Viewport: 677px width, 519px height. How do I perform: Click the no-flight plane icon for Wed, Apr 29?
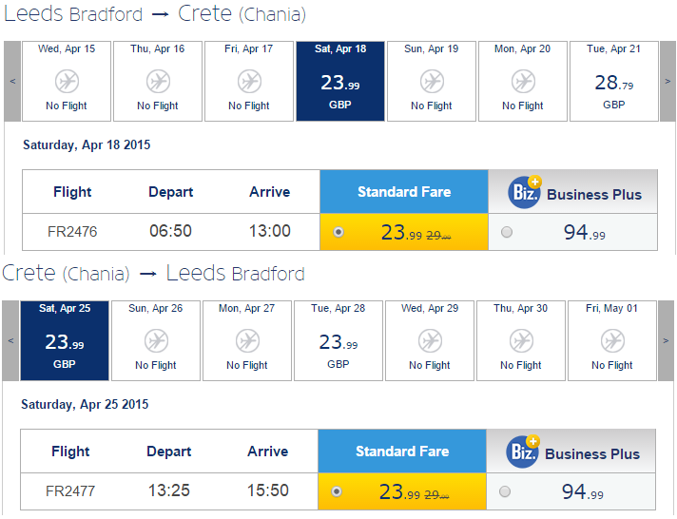click(430, 340)
